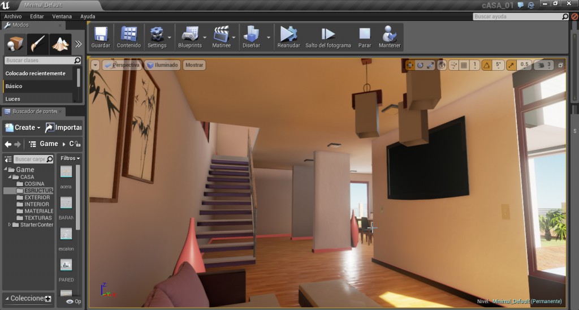Select the Place mode cube icon
The image size is (579, 310).
pyautogui.click(x=15, y=44)
